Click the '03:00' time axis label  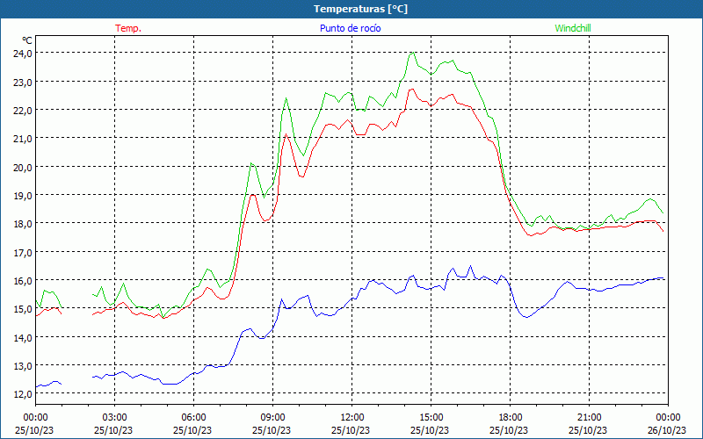(x=114, y=418)
